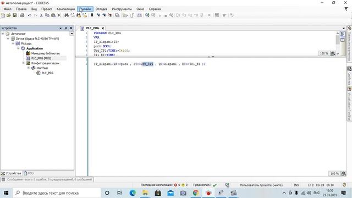The image size is (352, 198).
Task: Open the Компиляция menu
Action: 65,9
